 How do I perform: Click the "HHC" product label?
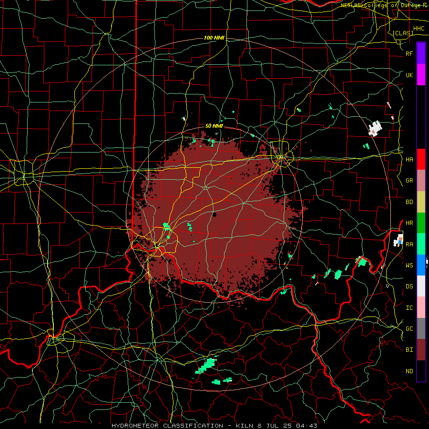[419, 29]
